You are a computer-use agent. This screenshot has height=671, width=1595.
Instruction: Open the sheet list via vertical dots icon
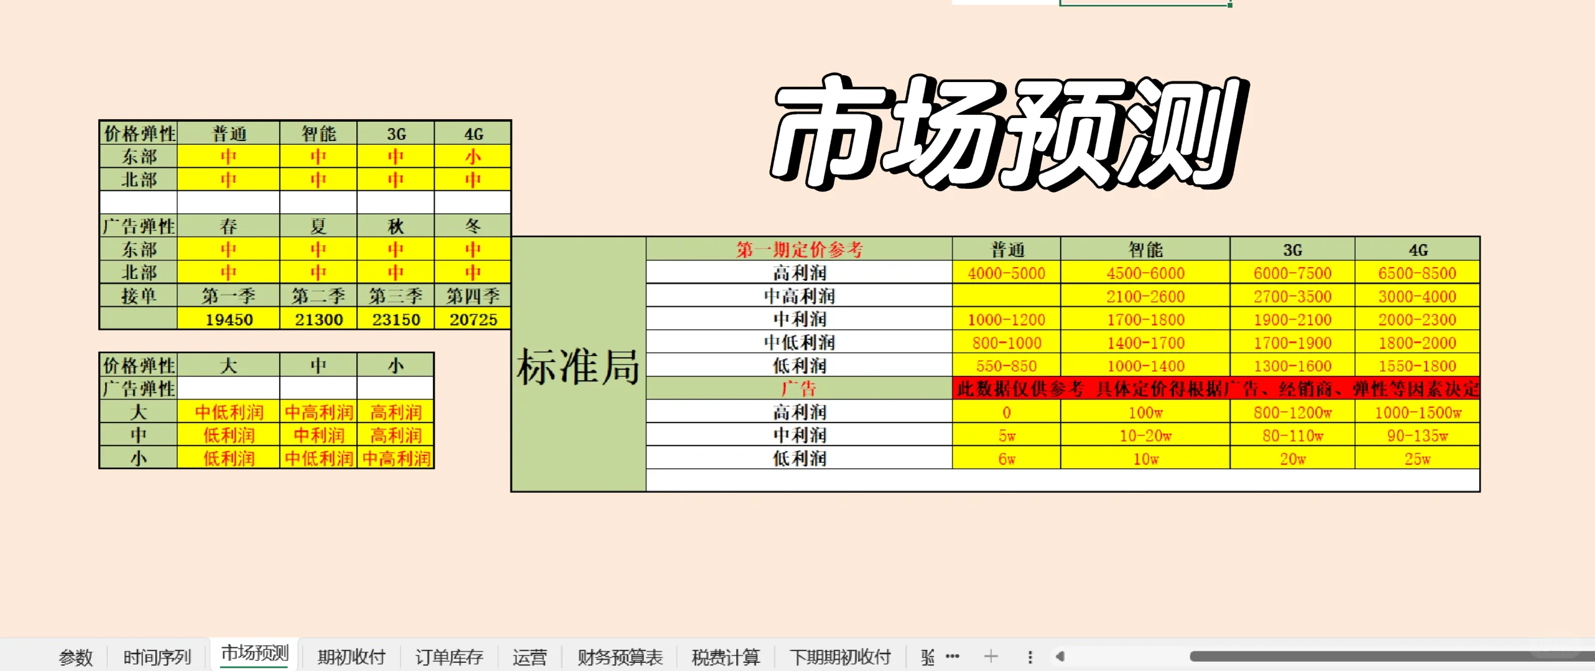1030,655
